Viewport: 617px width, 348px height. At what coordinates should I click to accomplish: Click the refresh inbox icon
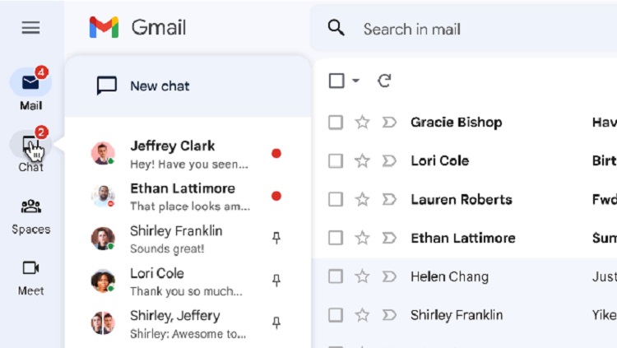384,81
